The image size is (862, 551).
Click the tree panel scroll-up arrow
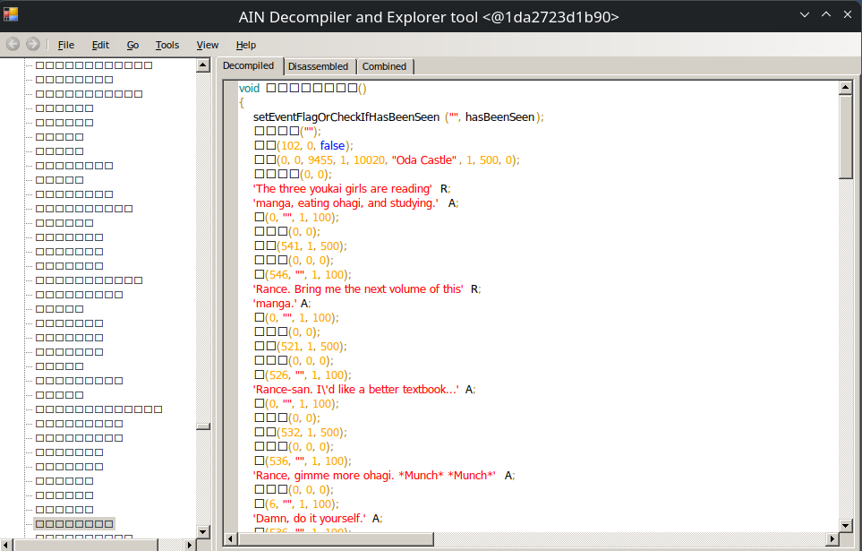tap(203, 65)
